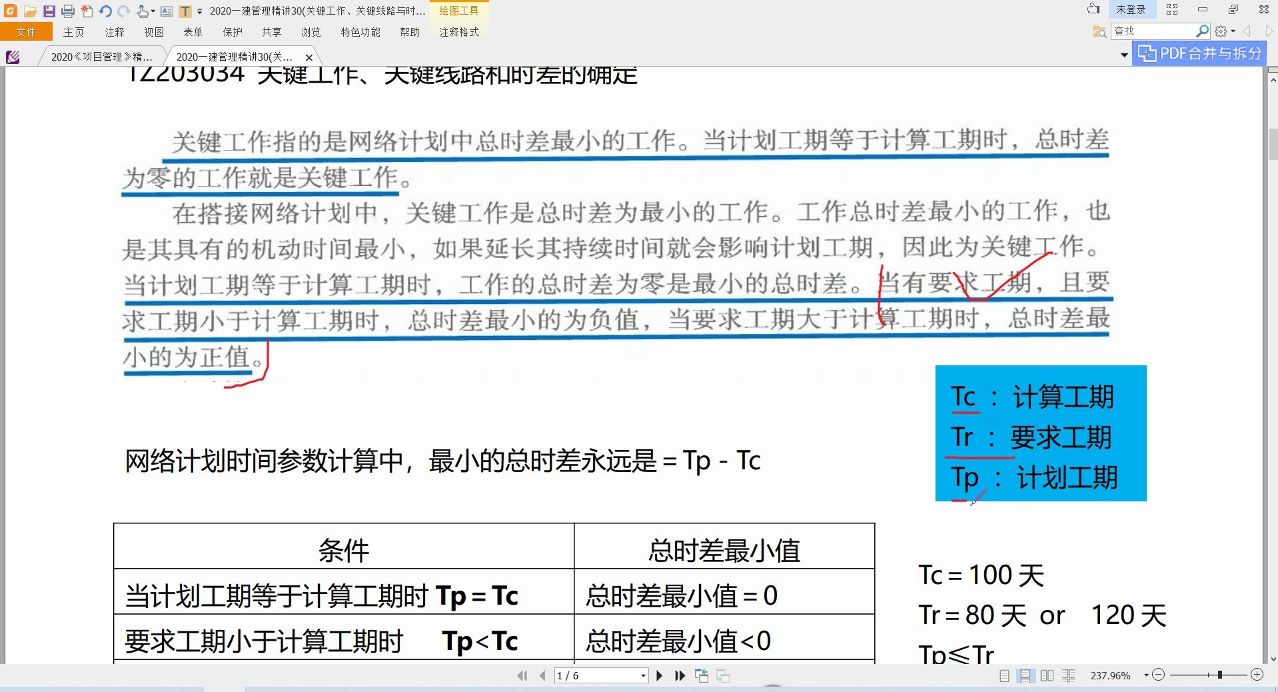Expand the search settings dropdown arrow
The image size is (1278, 692).
1233,32
